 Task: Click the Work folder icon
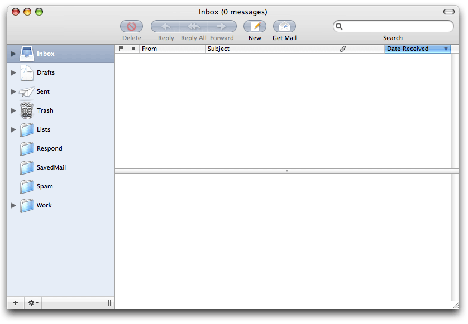27,206
